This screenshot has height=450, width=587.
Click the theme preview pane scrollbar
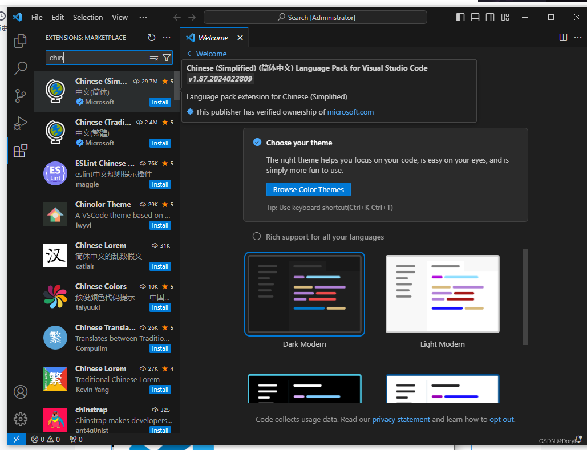pos(525,297)
